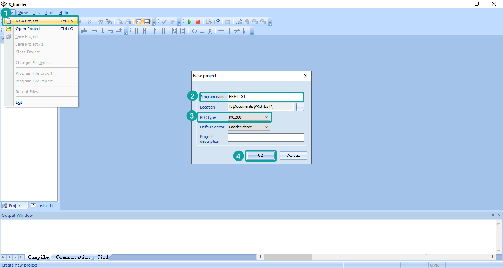Toggle the output window panel view
The width and height of the screenshot is (503, 268).
147,22
